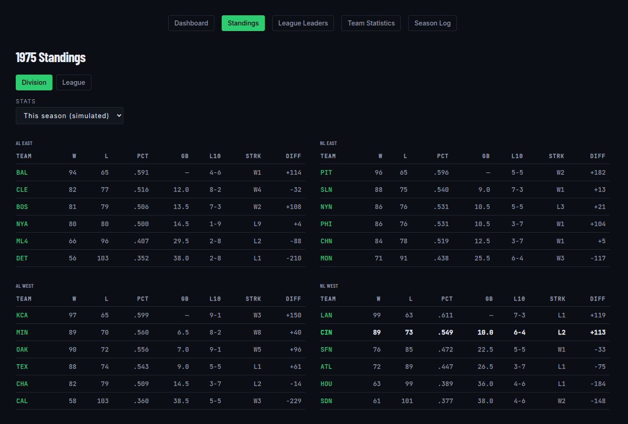Click LAN winning percentage .611

tap(445, 315)
